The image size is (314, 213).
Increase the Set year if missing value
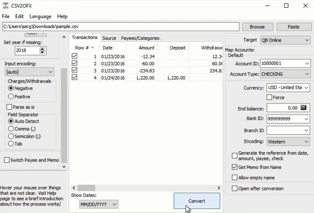pyautogui.click(x=42, y=49)
